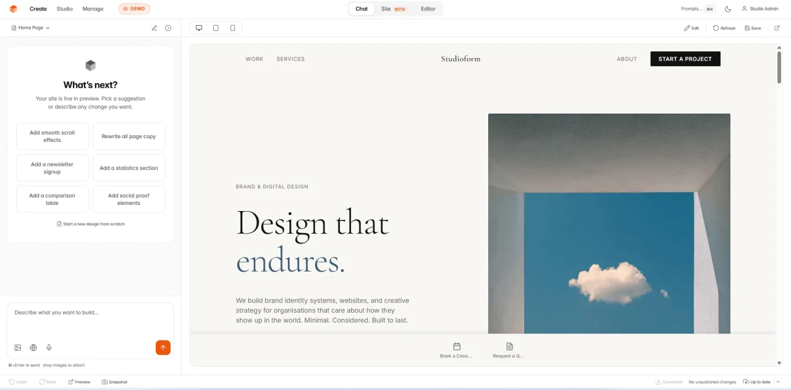This screenshot has height=390, width=791.
Task: Click SERVICES in site navigation
Action: point(290,59)
